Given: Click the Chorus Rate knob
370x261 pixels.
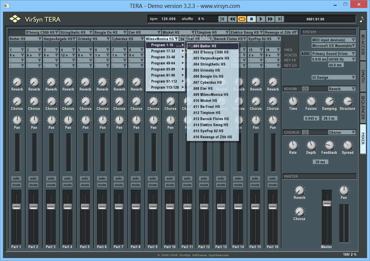Looking at the screenshot, I should pyautogui.click(x=293, y=145).
